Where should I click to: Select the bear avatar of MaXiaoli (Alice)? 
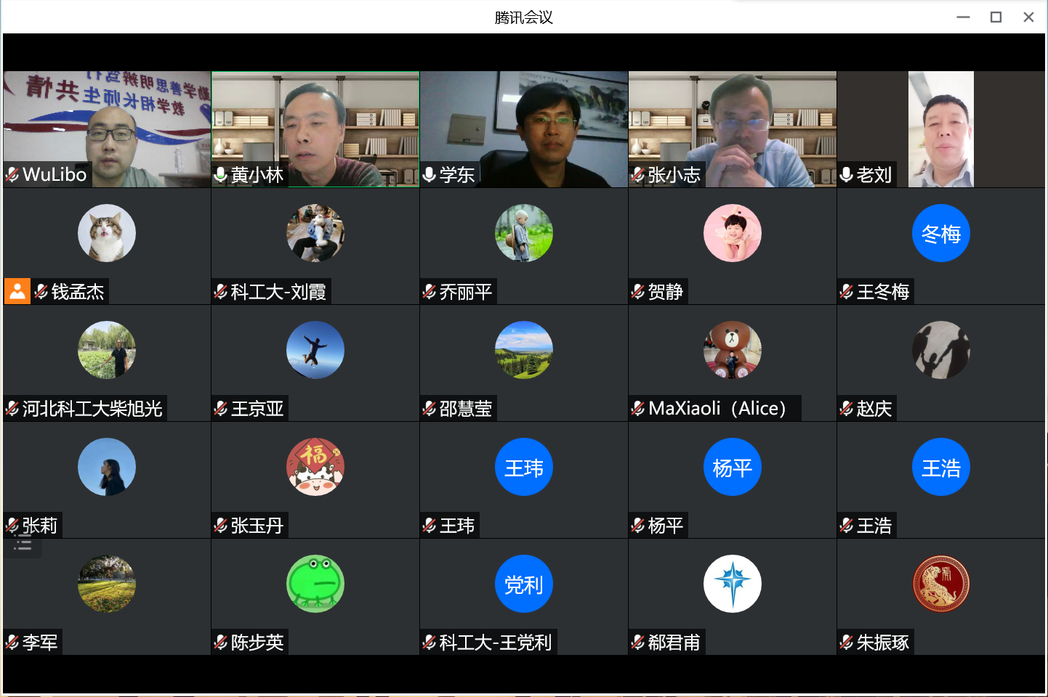coord(732,350)
